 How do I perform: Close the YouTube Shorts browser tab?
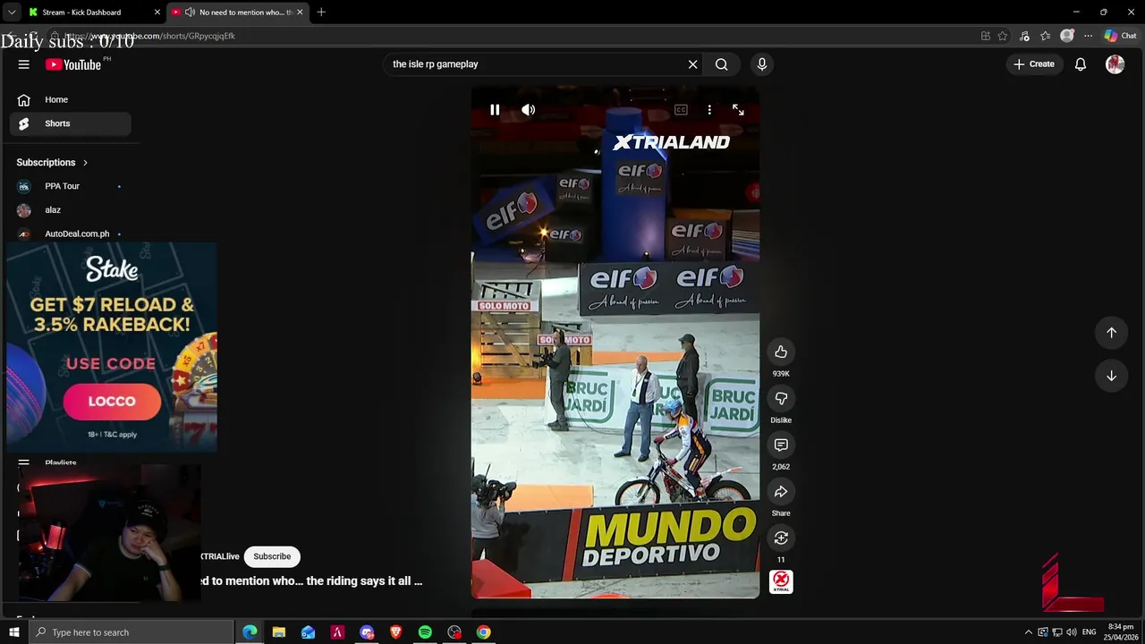coord(300,13)
